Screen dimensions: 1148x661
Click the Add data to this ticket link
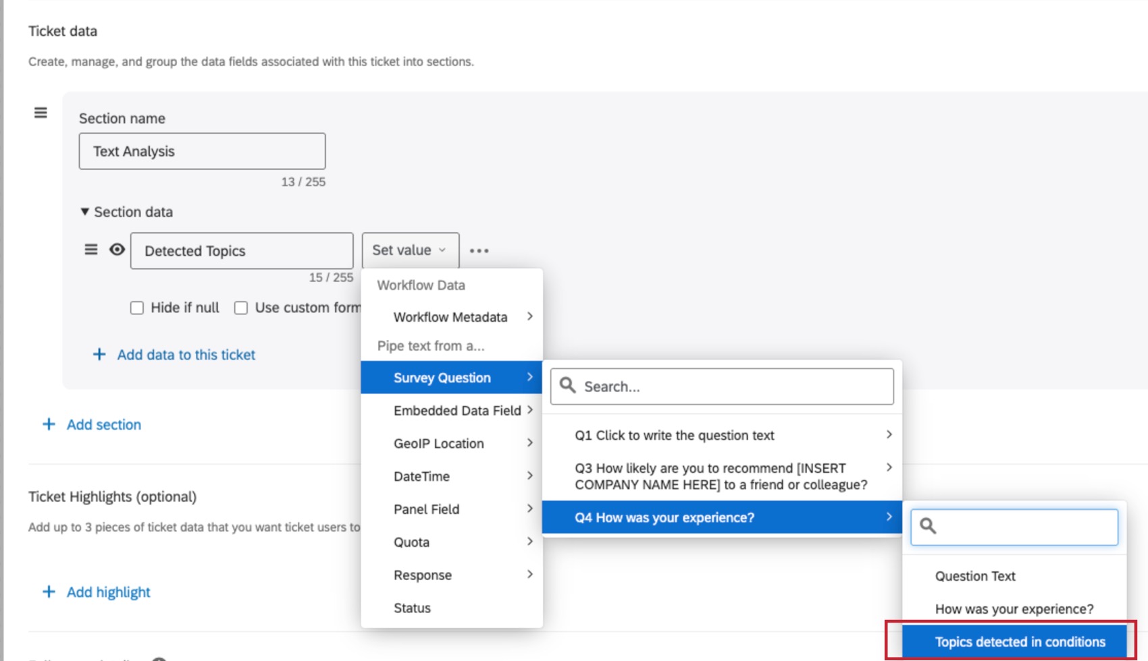[186, 355]
